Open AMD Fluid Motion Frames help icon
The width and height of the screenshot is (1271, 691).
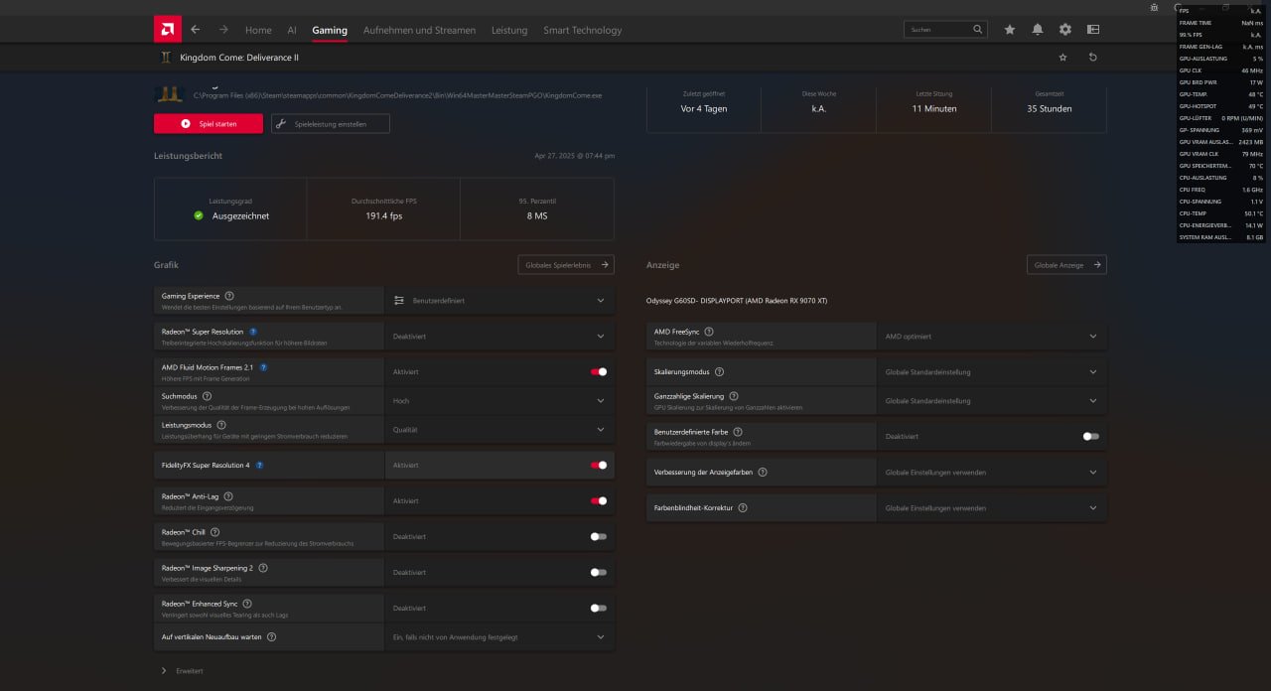click(x=263, y=367)
